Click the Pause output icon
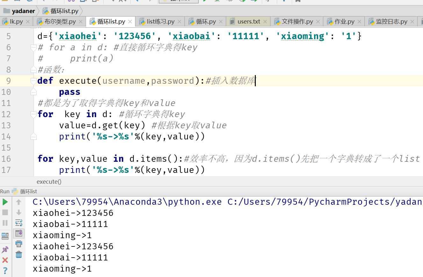The height and width of the screenshot is (277, 423). pyautogui.click(x=5, y=223)
